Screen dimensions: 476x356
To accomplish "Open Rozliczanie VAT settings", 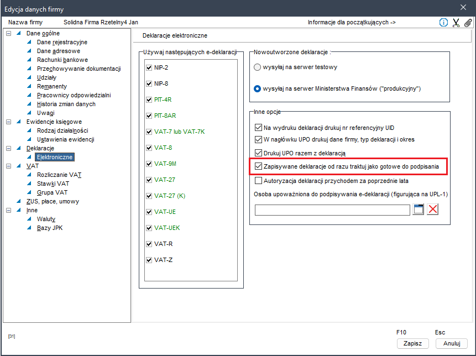I will pos(59,175).
